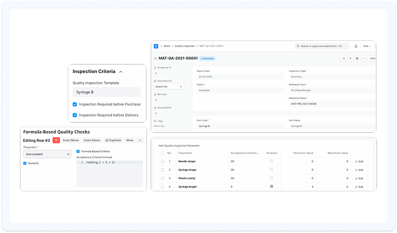Click the Item Code field
Viewport: 397px width, 233px height.
[240, 126]
